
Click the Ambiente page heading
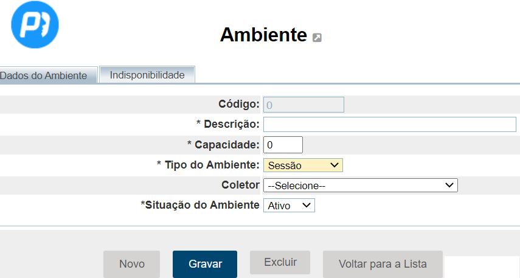263,35
